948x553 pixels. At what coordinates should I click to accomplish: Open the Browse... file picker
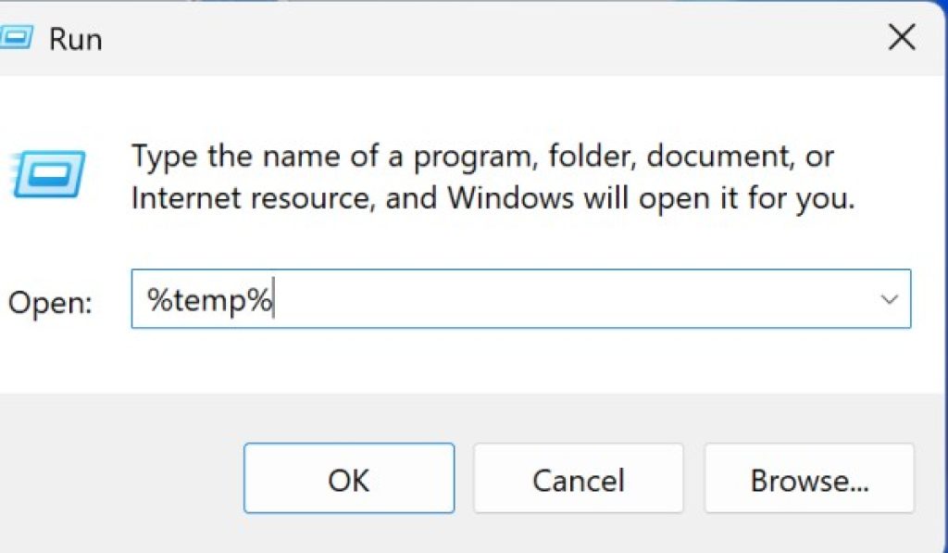[808, 479]
